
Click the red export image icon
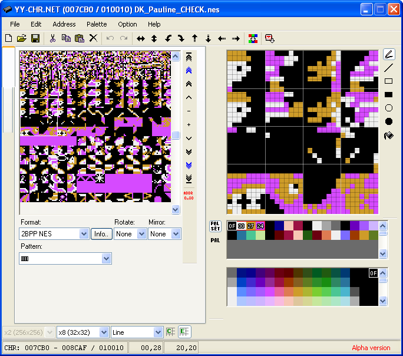click(x=270, y=38)
